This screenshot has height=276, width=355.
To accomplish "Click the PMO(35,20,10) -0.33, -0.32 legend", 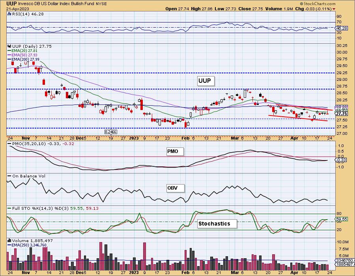I will (41, 144).
